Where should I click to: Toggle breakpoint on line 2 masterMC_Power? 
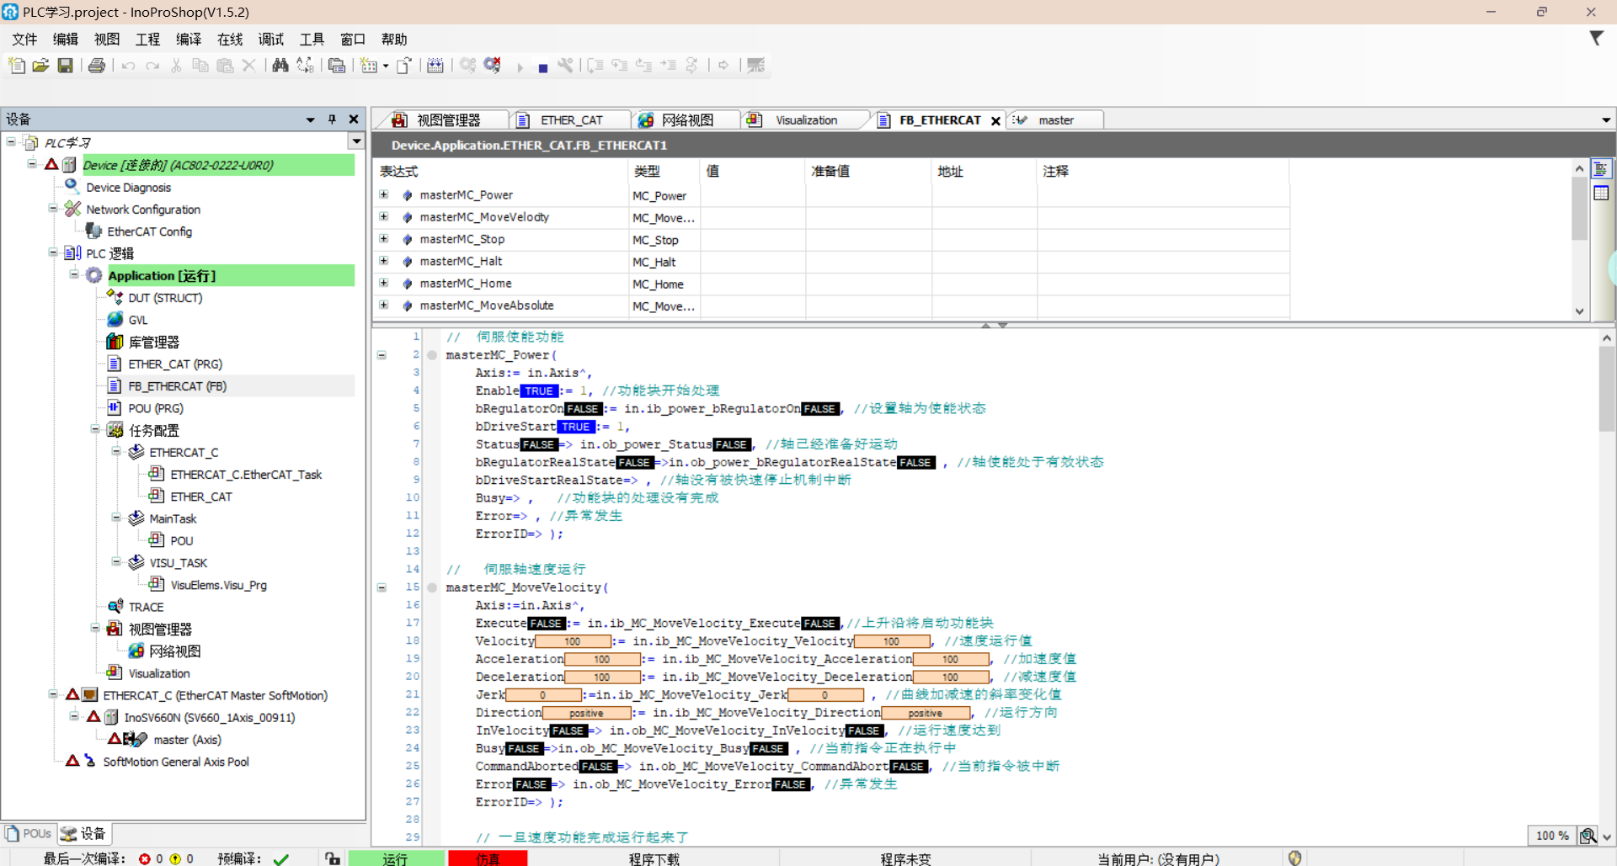pos(432,355)
